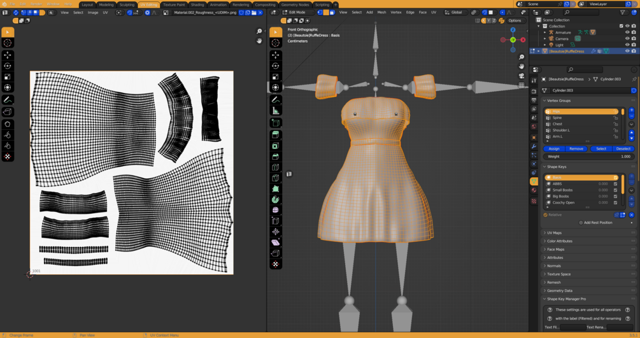The image size is (640, 338).
Task: Expand the UV Maps panel
Action: pyautogui.click(x=554, y=233)
